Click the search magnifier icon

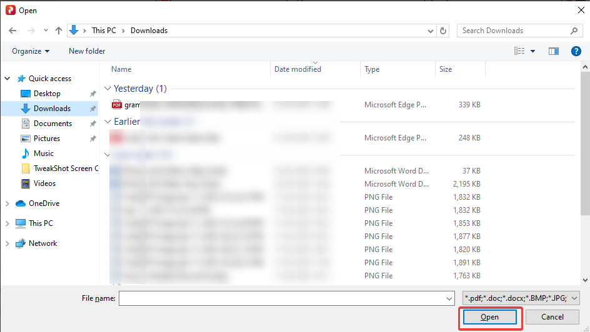[574, 31]
